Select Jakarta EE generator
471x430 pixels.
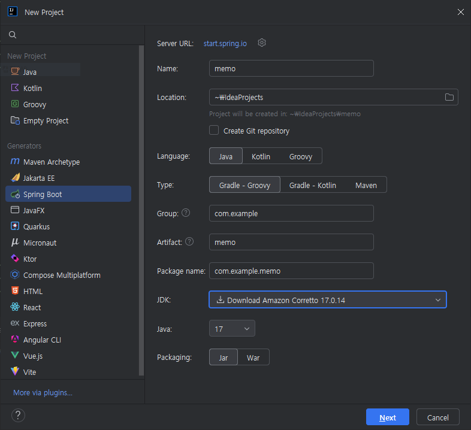(68, 178)
